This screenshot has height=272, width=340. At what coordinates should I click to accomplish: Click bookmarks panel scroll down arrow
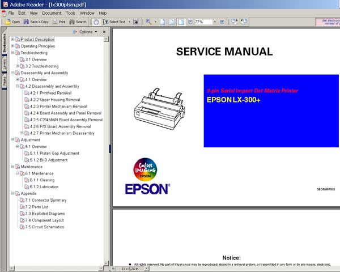pos(106,263)
